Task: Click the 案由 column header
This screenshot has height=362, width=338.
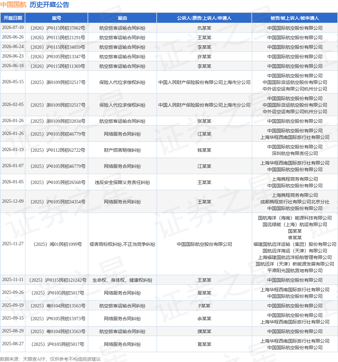Action: 122,18
